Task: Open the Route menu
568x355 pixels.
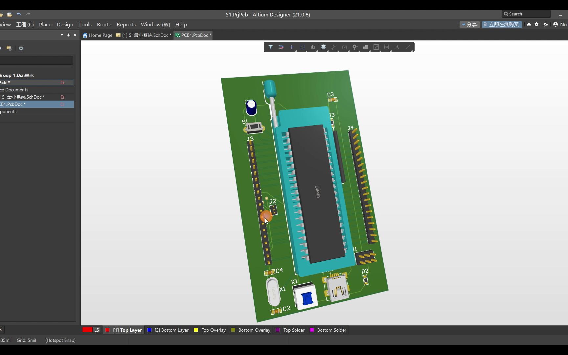Action: (x=104, y=24)
